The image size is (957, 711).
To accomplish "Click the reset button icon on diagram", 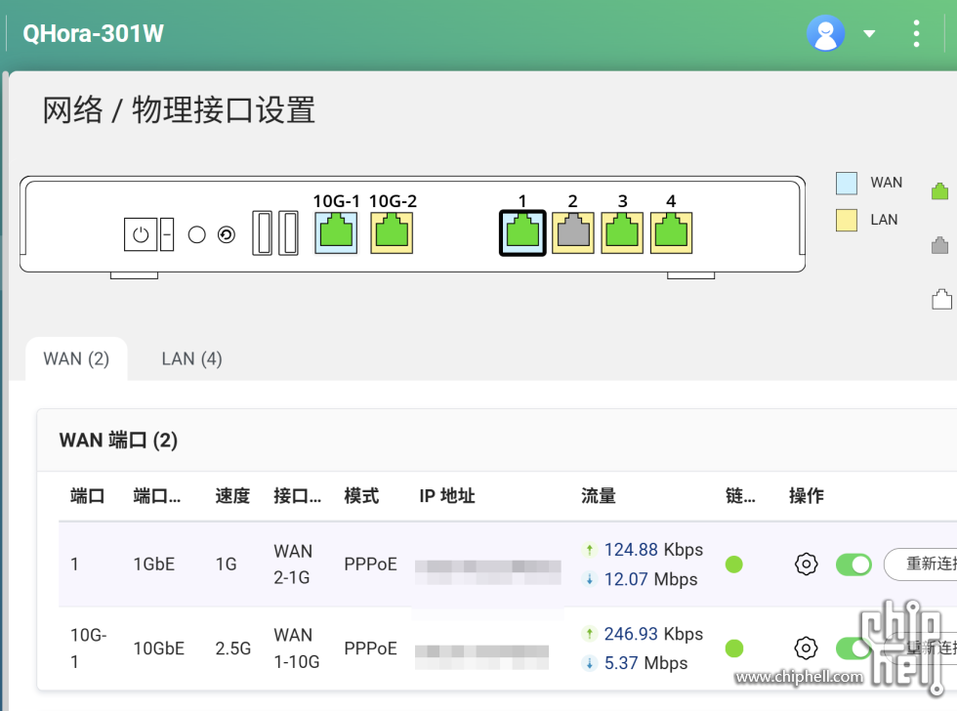I will click(x=227, y=234).
